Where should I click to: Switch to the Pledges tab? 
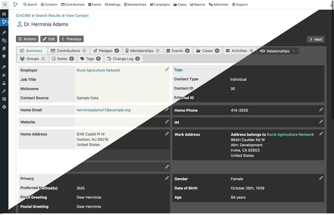(x=106, y=51)
